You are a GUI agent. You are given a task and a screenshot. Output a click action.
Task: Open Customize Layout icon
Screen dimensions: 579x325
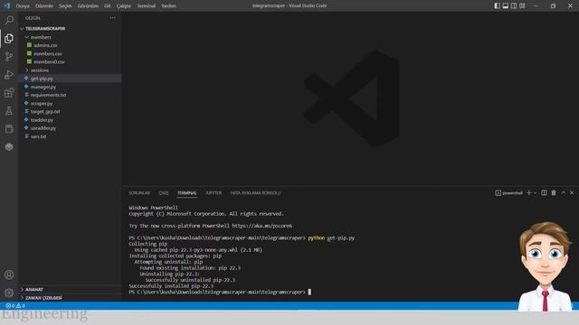(x=522, y=5)
